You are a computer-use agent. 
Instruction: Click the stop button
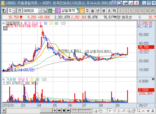(64, 111)
